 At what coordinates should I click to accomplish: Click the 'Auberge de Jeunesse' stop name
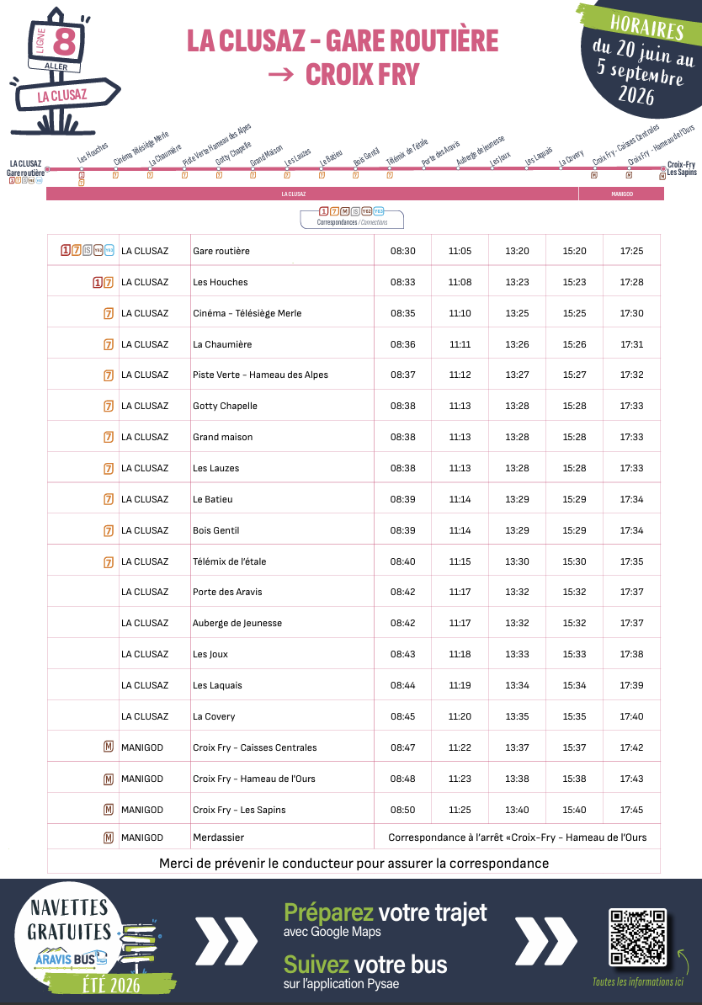tap(237, 623)
